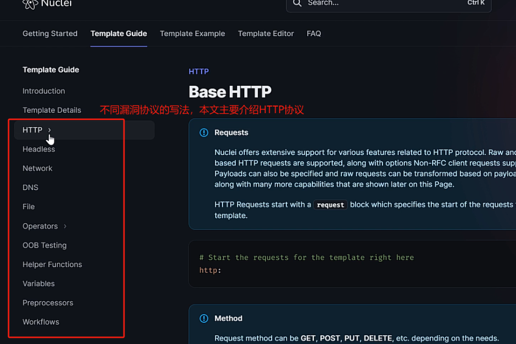Click the Nuclei brand name
The width and height of the screenshot is (516, 344).
[x=56, y=4]
